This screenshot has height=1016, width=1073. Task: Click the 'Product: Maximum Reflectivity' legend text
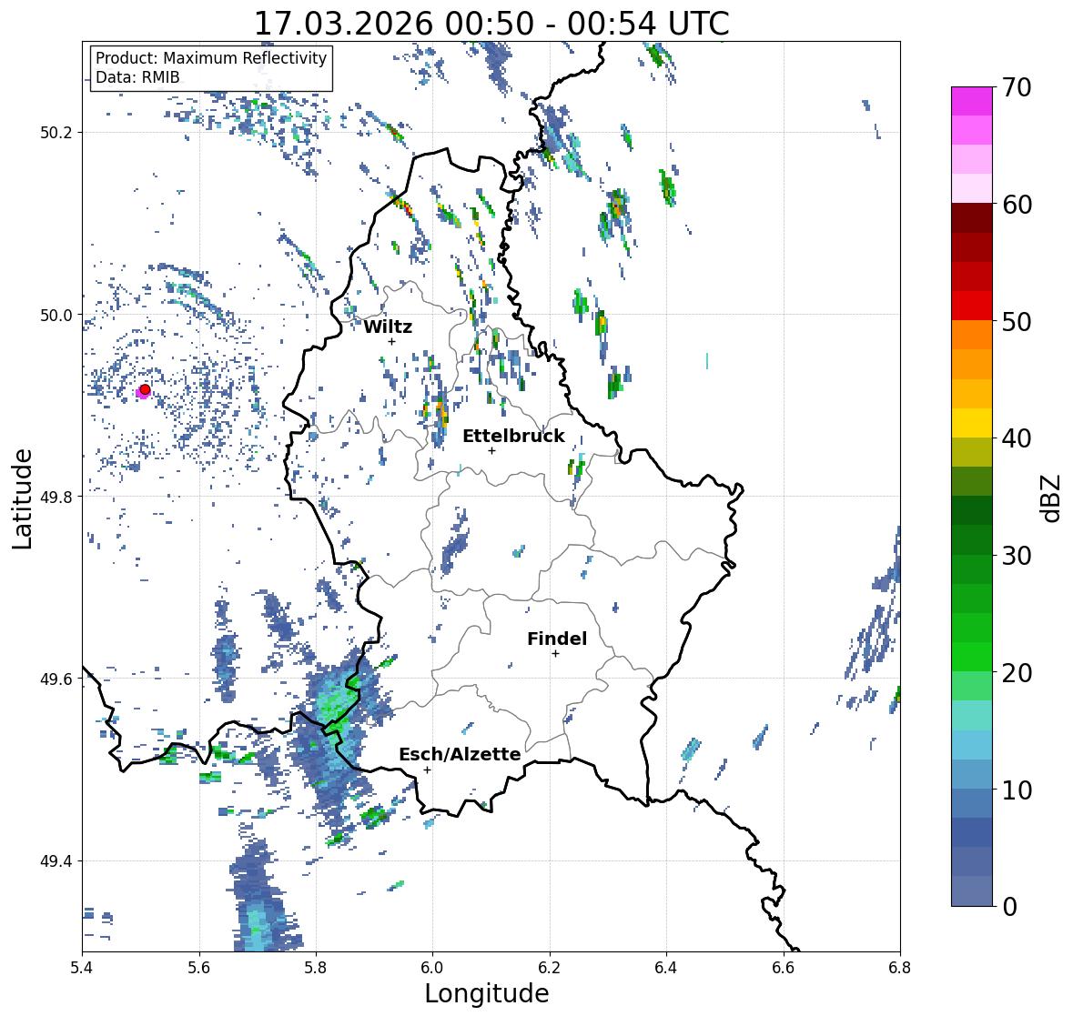pyautogui.click(x=211, y=58)
